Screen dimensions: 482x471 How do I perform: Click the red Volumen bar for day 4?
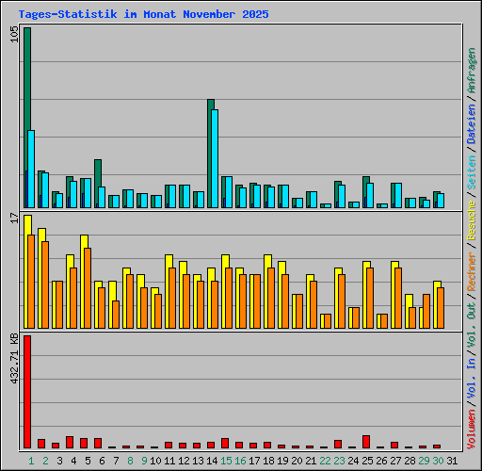point(70,442)
